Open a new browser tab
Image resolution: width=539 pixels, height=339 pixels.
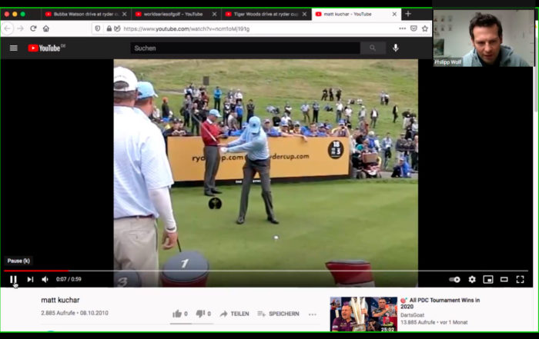point(408,14)
